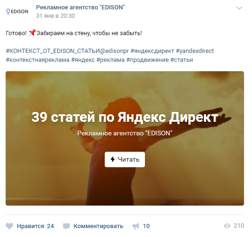Select the #реклама hashtag

110,60
